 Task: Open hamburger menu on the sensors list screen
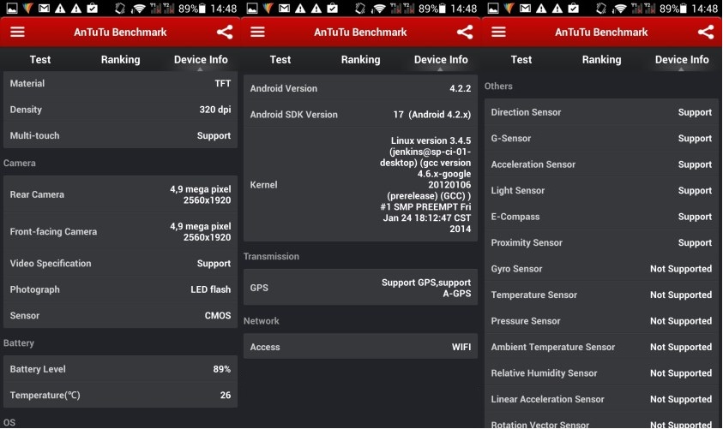coord(498,33)
